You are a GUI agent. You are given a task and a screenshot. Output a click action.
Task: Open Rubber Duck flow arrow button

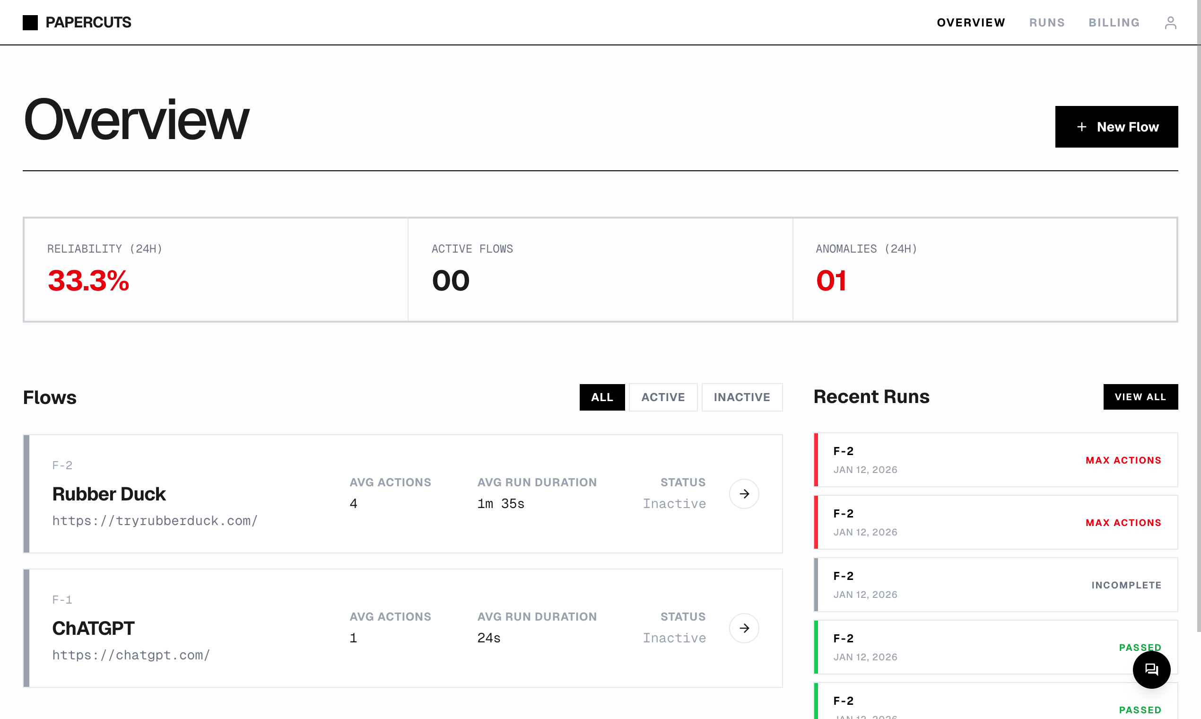coord(744,494)
